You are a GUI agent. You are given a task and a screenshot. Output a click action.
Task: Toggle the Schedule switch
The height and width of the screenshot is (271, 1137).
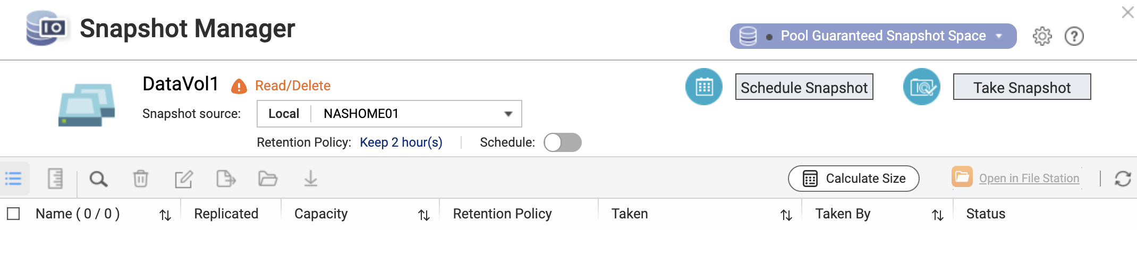pyautogui.click(x=563, y=142)
